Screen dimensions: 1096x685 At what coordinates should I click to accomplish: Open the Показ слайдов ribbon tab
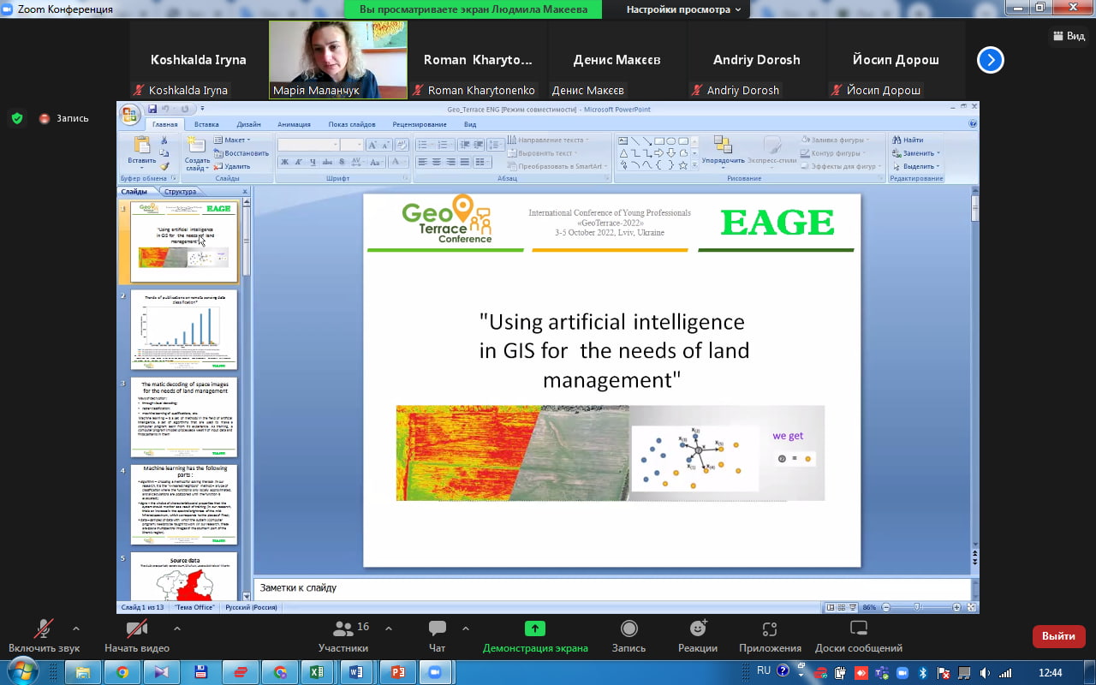[x=352, y=124]
